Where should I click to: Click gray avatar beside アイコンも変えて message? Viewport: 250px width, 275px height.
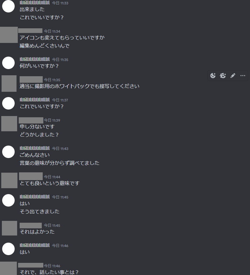[x=9, y=35]
